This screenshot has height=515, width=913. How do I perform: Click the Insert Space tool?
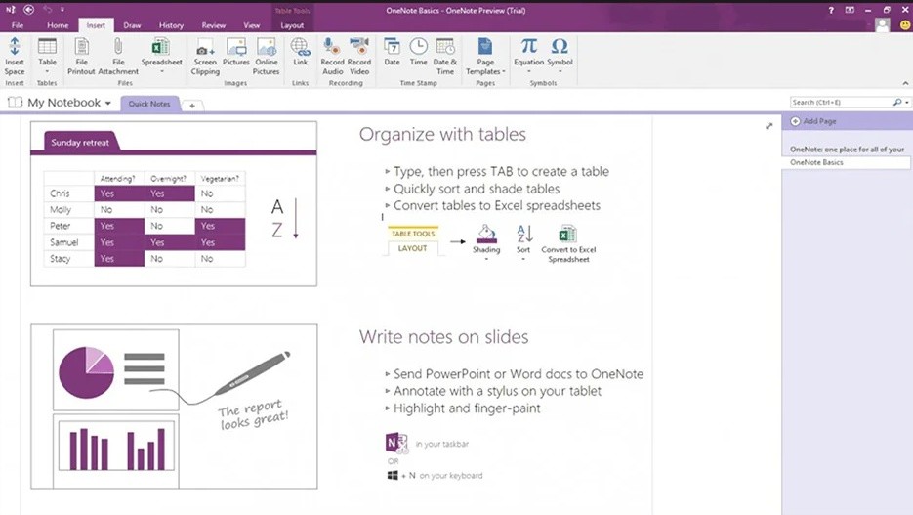(x=15, y=56)
